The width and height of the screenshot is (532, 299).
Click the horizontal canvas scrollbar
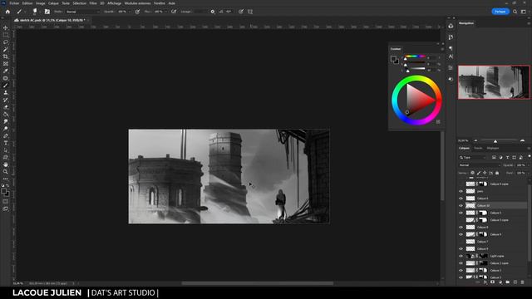tap(257, 283)
